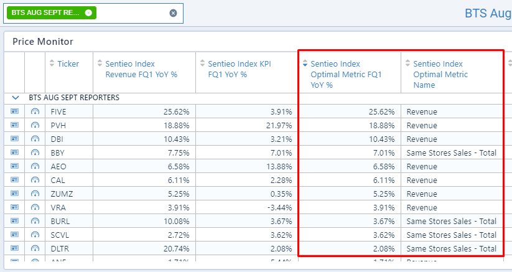Sort by Optimal Metric Name column arrows
The width and height of the screenshot is (512, 272).
pyautogui.click(x=407, y=63)
